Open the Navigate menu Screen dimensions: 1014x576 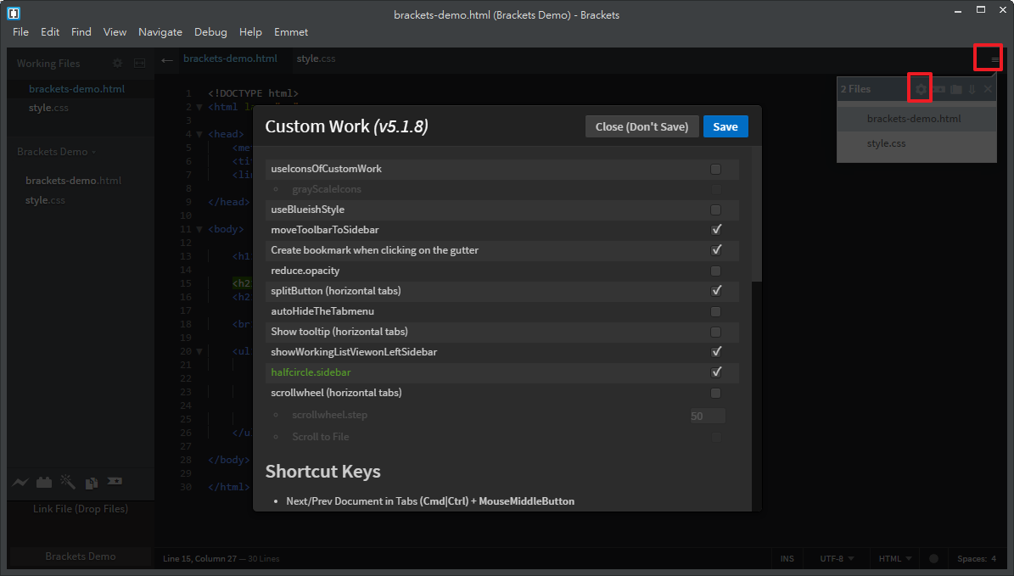point(160,32)
